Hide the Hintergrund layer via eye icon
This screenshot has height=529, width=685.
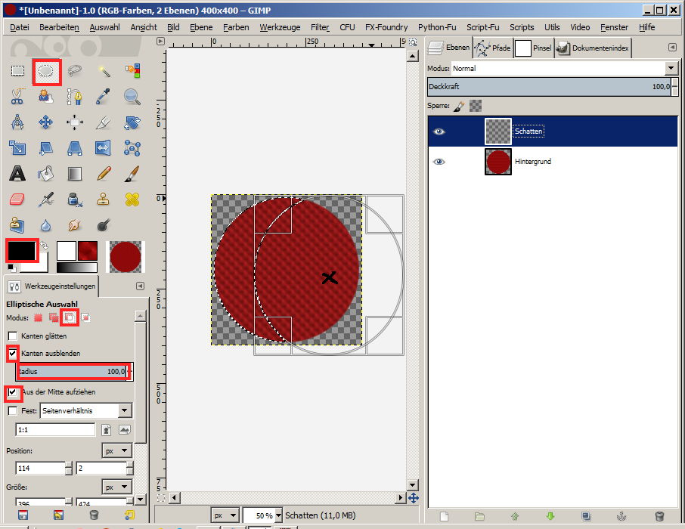click(x=439, y=162)
